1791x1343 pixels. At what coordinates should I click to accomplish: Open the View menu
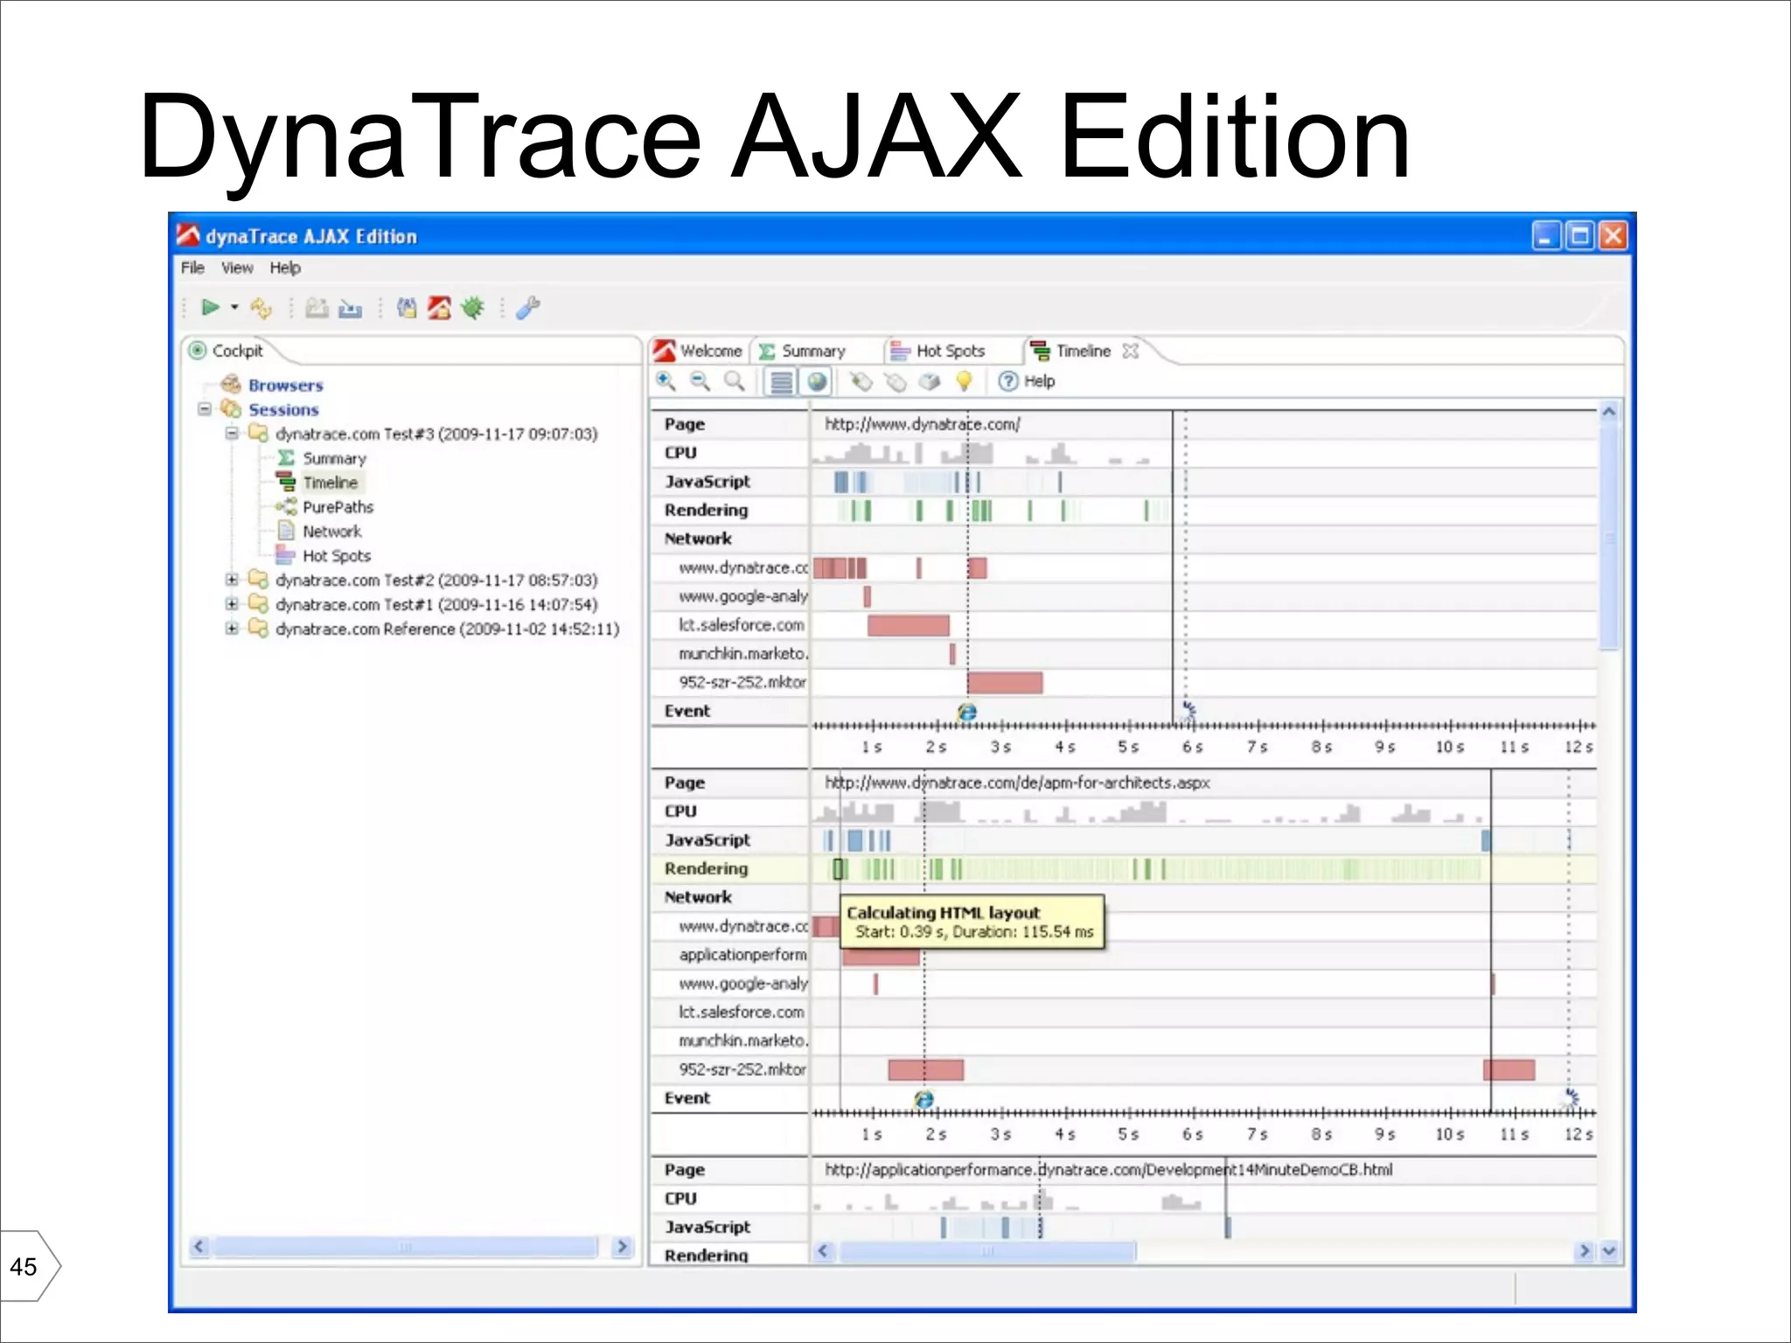[x=237, y=268]
